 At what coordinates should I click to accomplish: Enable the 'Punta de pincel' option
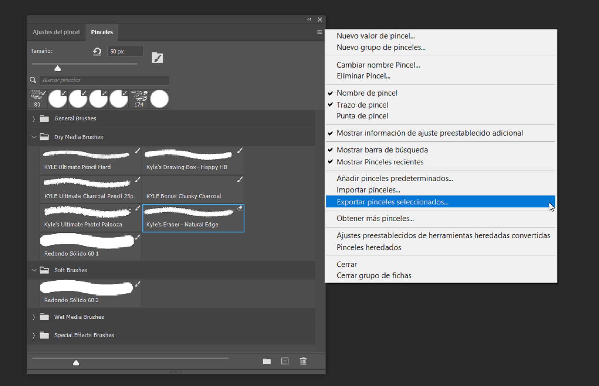362,116
